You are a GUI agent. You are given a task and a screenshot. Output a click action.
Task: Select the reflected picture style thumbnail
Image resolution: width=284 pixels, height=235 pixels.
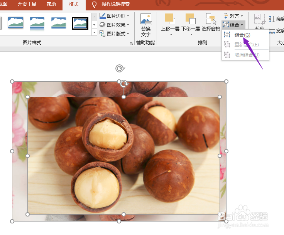[37, 23]
